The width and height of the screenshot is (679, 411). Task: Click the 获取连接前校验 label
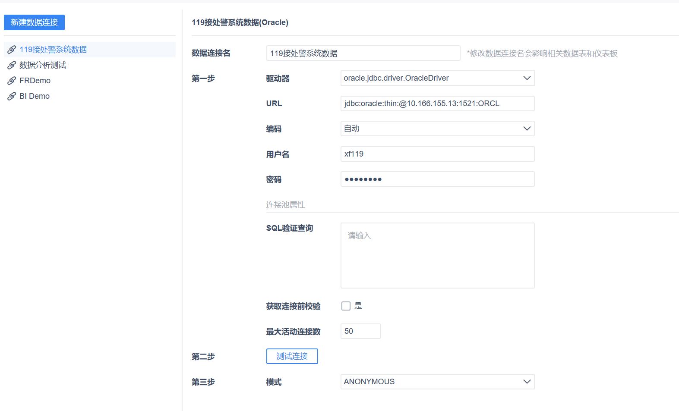(x=294, y=306)
